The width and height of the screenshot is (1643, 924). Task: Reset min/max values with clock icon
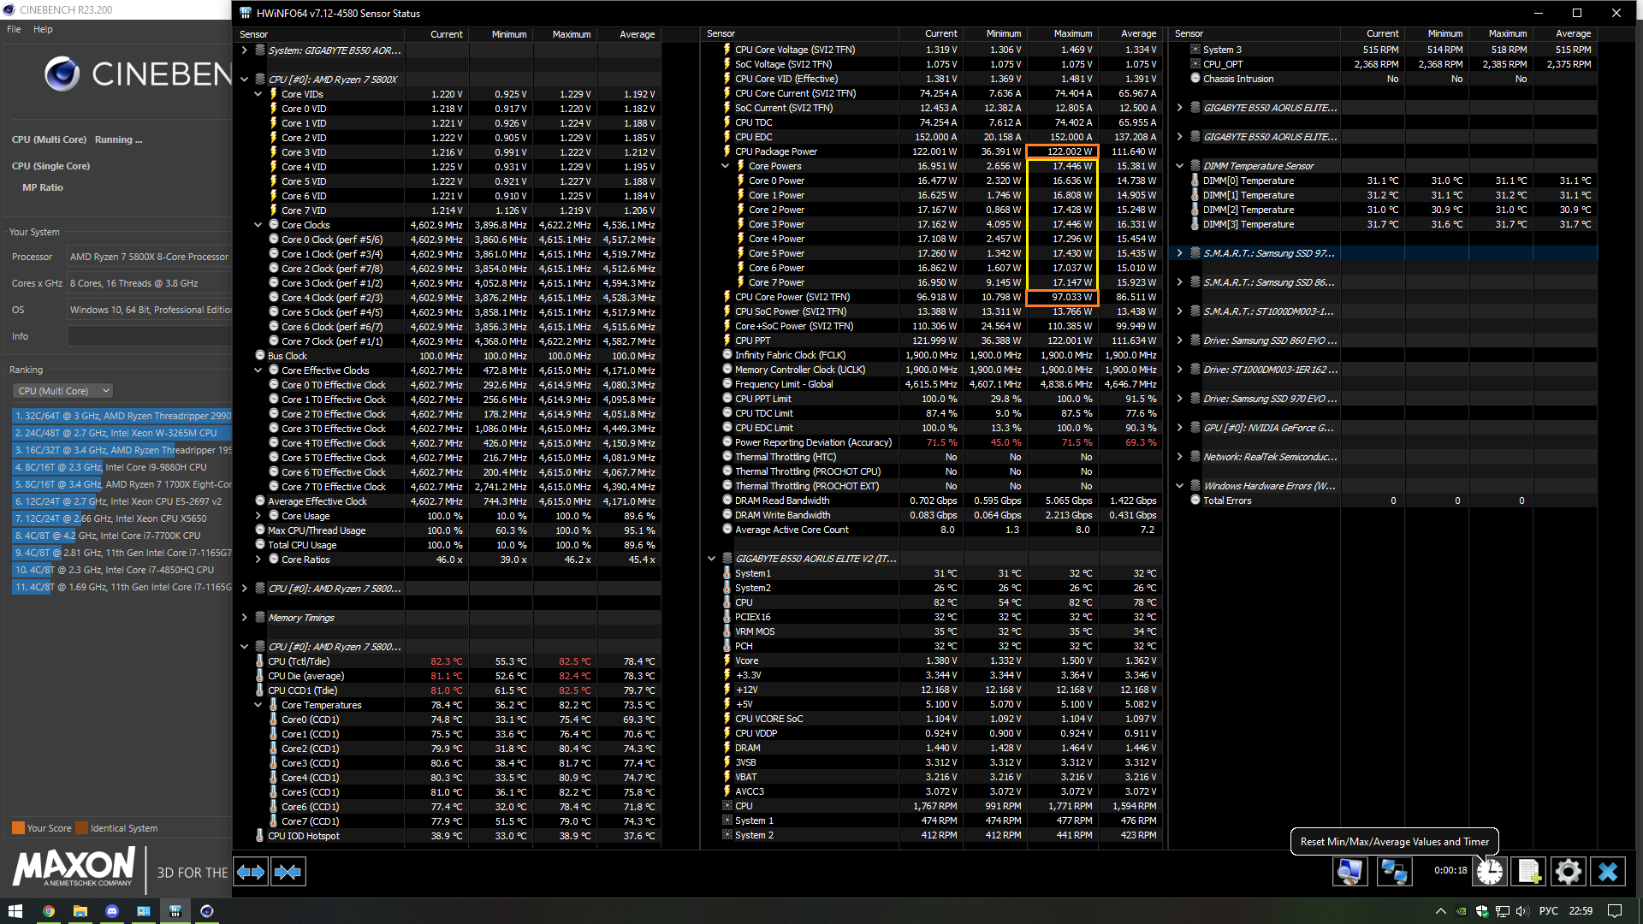coord(1490,872)
